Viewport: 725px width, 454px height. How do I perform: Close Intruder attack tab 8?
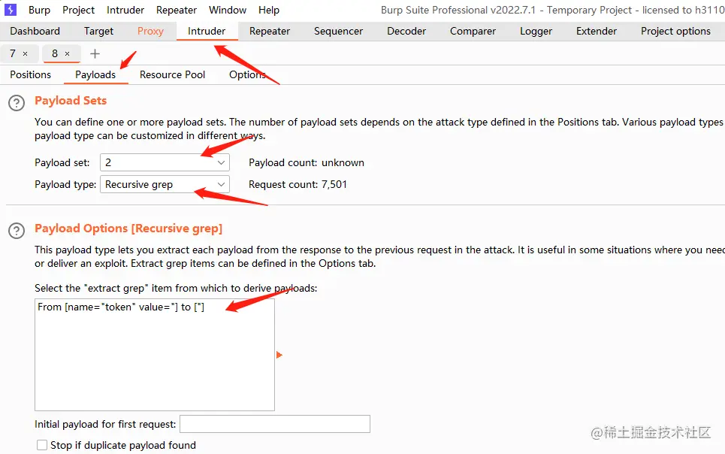click(67, 53)
